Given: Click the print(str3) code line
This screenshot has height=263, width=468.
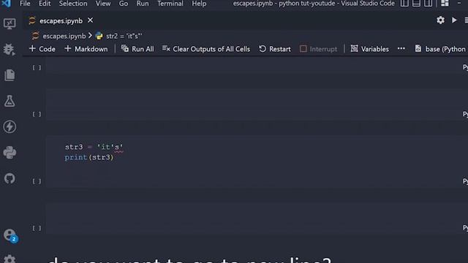Looking at the screenshot, I should [x=89, y=158].
